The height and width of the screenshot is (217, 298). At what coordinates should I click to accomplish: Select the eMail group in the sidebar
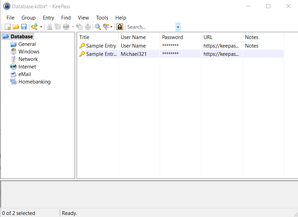(x=25, y=74)
